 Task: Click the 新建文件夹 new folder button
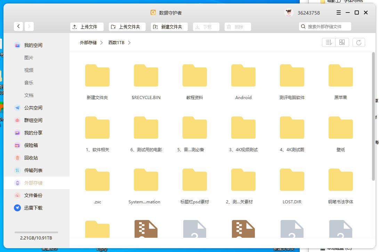pos(169,26)
